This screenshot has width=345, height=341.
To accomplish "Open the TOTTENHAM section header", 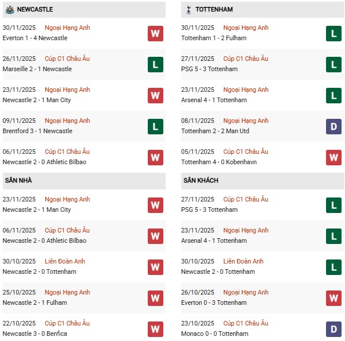I will point(214,9).
